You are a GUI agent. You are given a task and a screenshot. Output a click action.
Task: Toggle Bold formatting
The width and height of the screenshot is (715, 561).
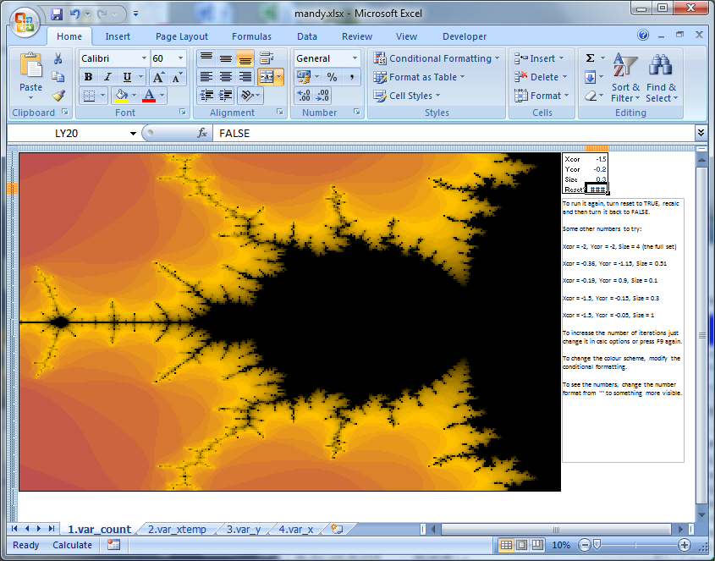pos(89,77)
